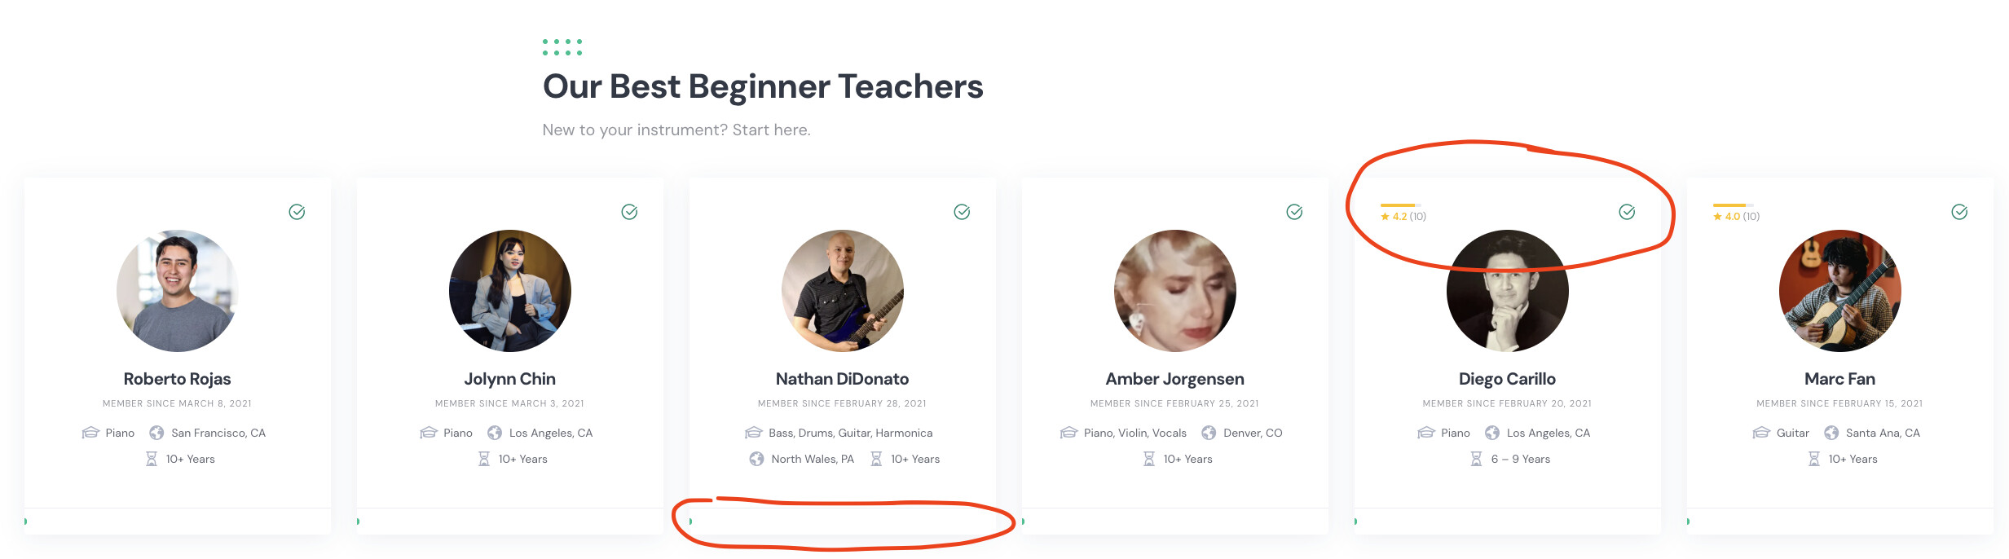
Task: Click Marc Fan's 4.0 (10) rating
Action: click(1736, 217)
